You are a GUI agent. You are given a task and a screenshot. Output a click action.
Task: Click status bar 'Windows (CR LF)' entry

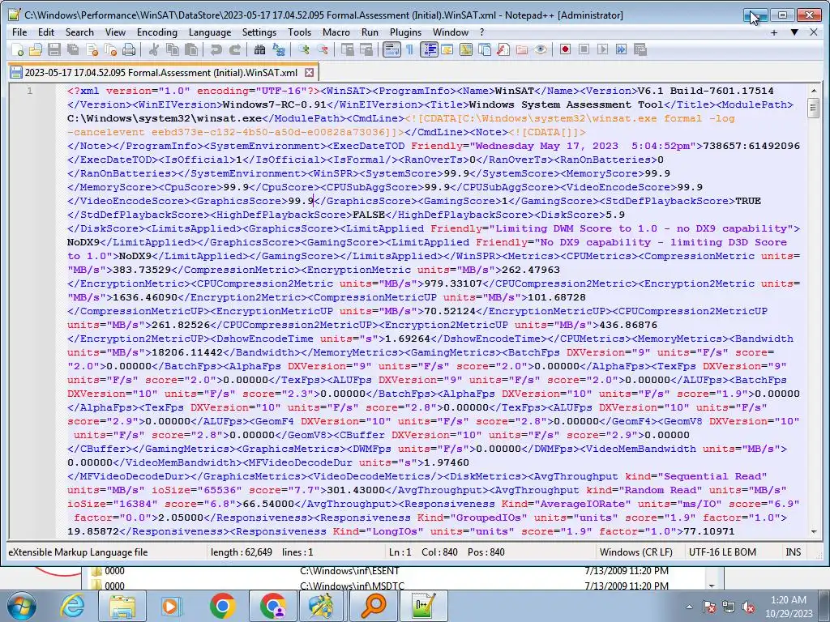[635, 552]
